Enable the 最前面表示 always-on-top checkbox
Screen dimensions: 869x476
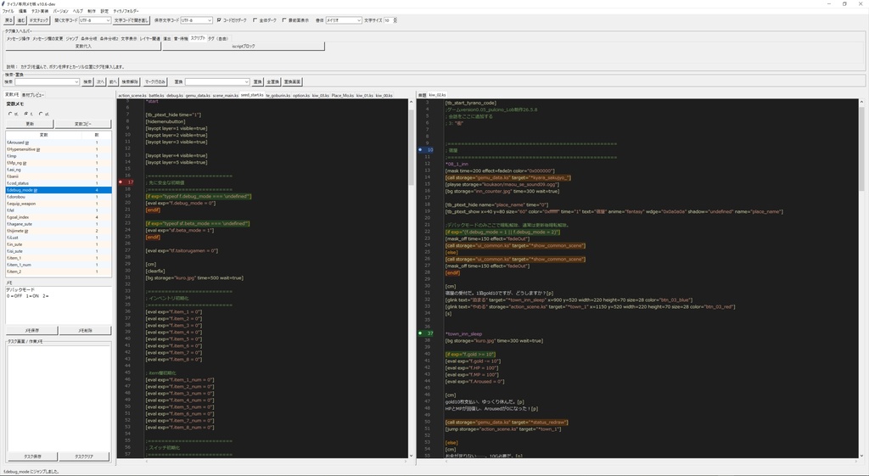click(284, 20)
